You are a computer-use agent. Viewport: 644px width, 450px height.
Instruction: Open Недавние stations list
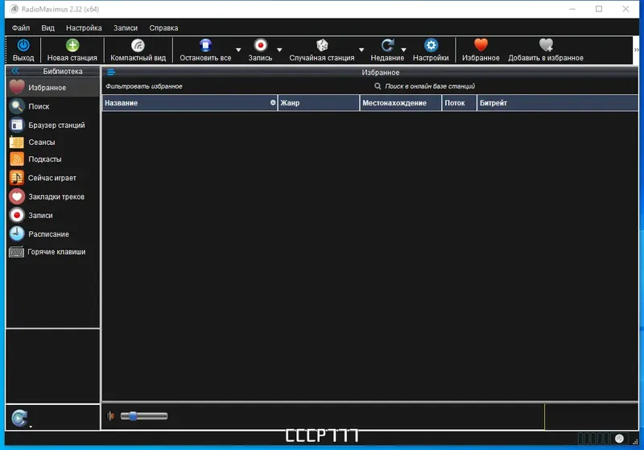[x=387, y=50]
